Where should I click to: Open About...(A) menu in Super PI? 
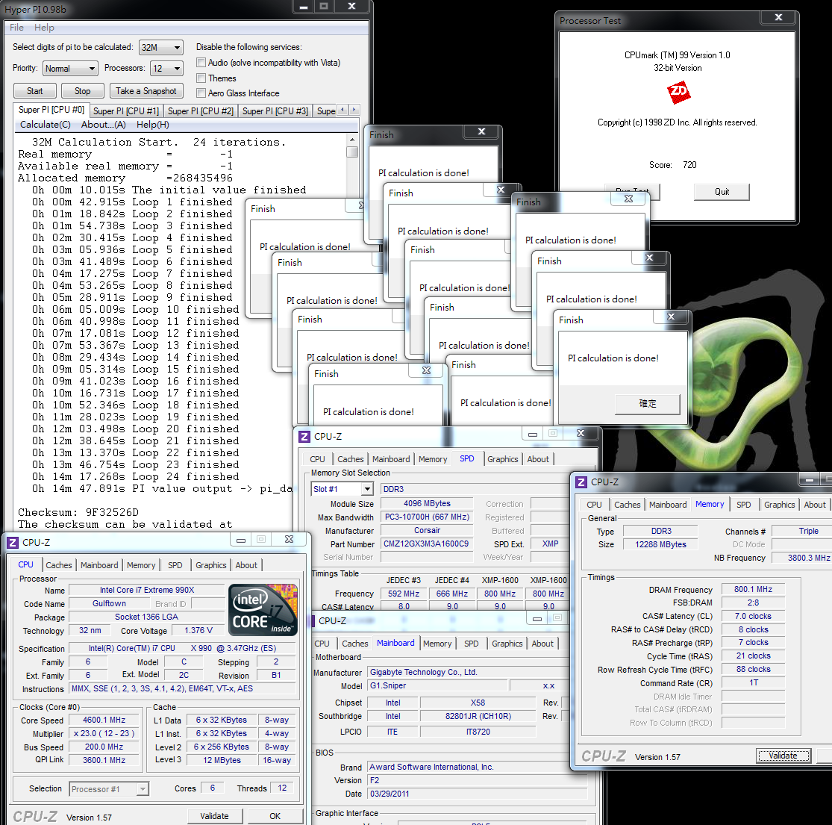pyautogui.click(x=104, y=124)
